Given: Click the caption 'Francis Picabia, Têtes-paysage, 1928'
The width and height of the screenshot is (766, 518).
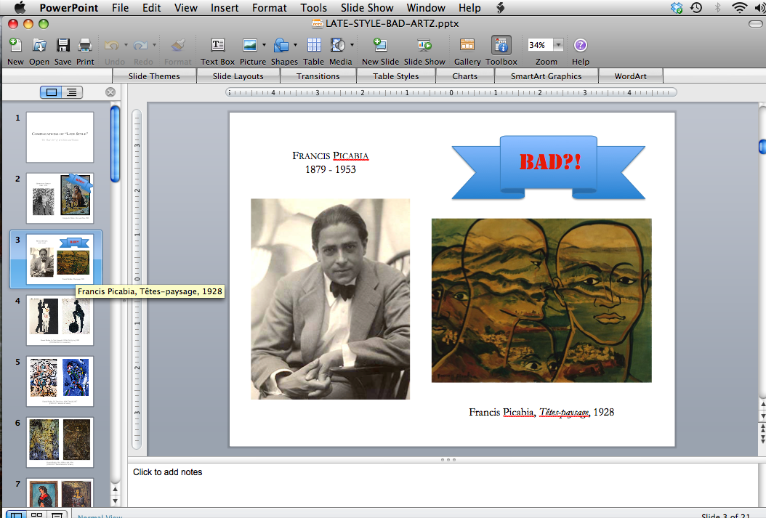Looking at the screenshot, I should [x=541, y=412].
